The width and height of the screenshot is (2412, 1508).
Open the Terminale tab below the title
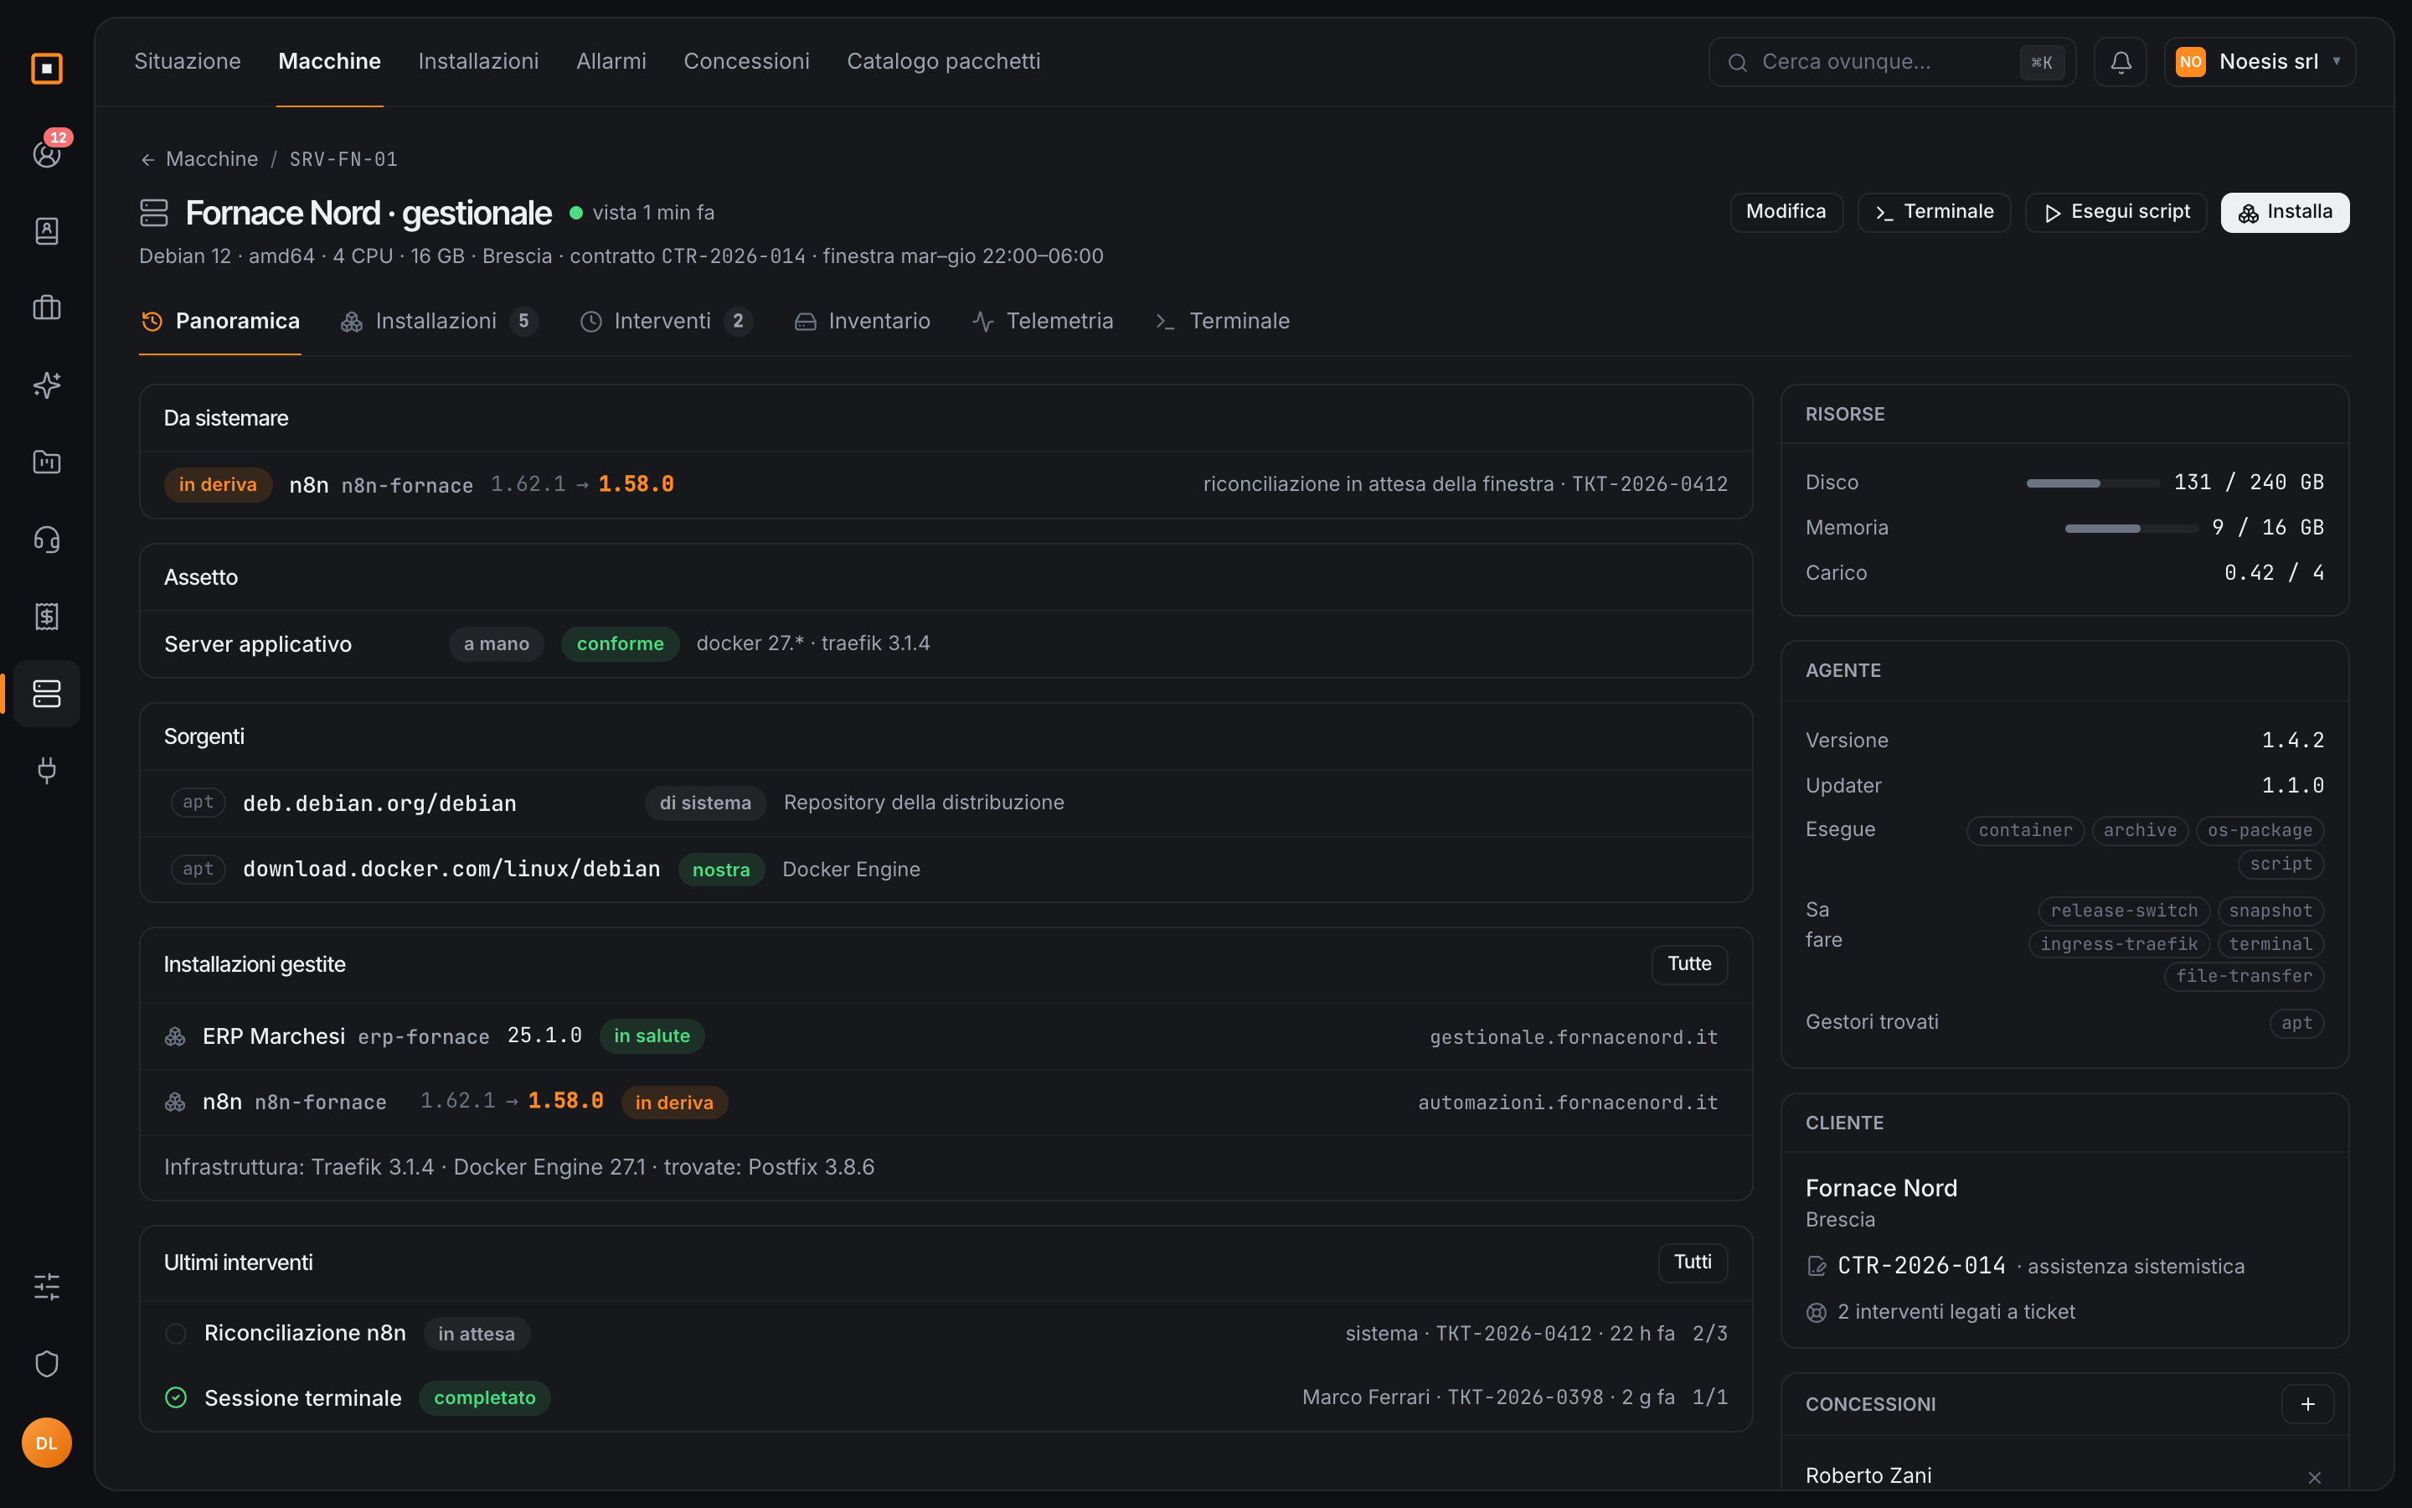click(1222, 321)
